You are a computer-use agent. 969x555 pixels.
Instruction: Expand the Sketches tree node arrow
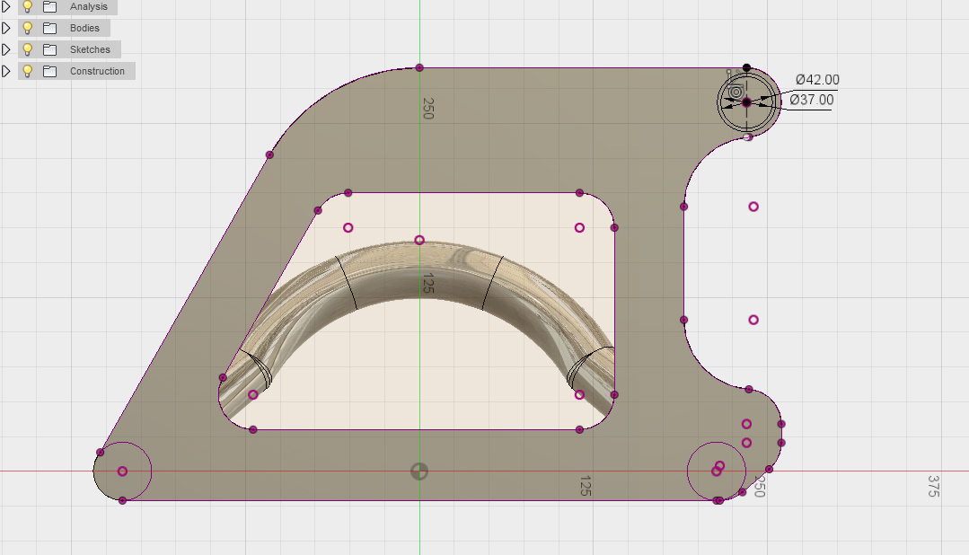click(x=7, y=49)
